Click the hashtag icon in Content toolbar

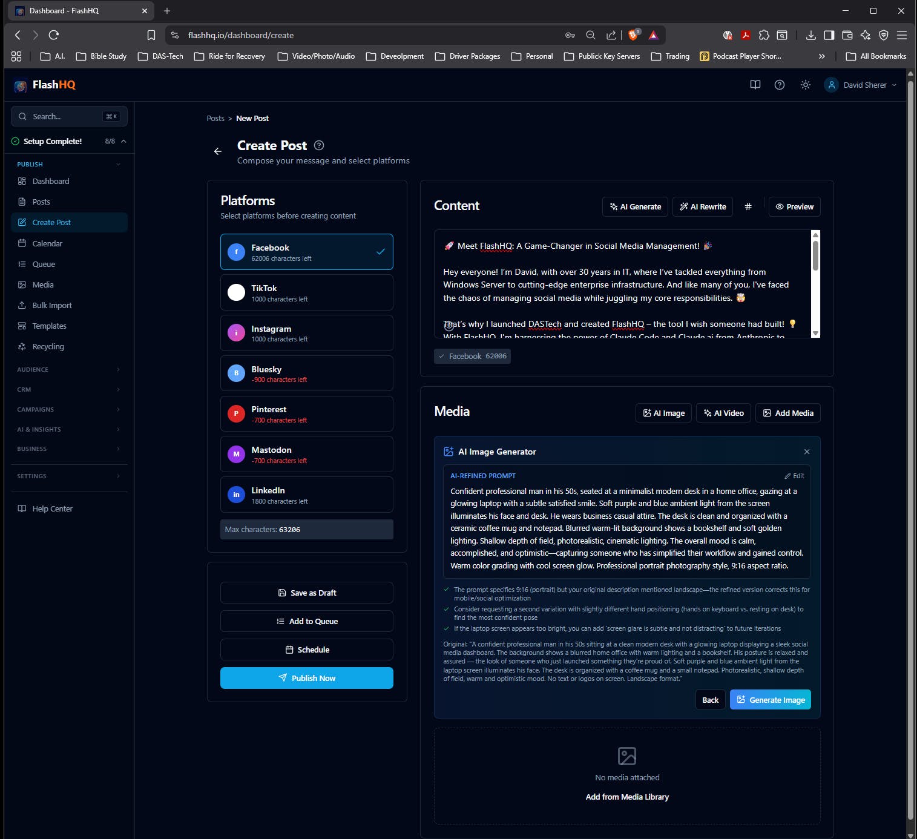tap(748, 206)
